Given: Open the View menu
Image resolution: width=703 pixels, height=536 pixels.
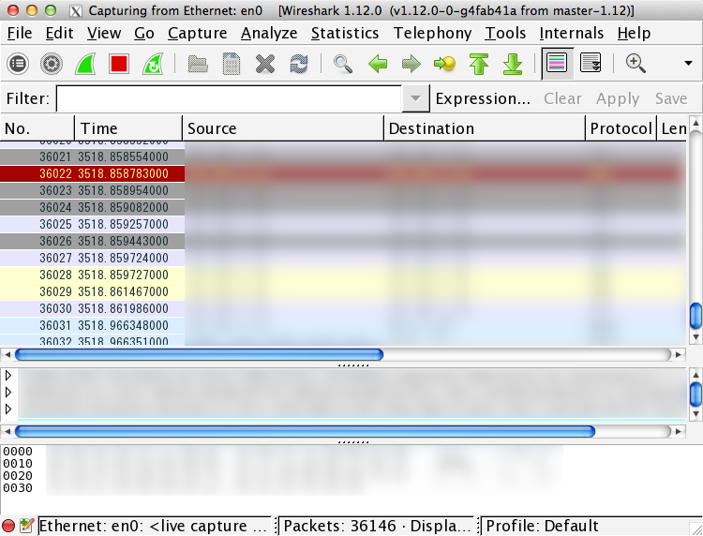Looking at the screenshot, I should coord(104,33).
